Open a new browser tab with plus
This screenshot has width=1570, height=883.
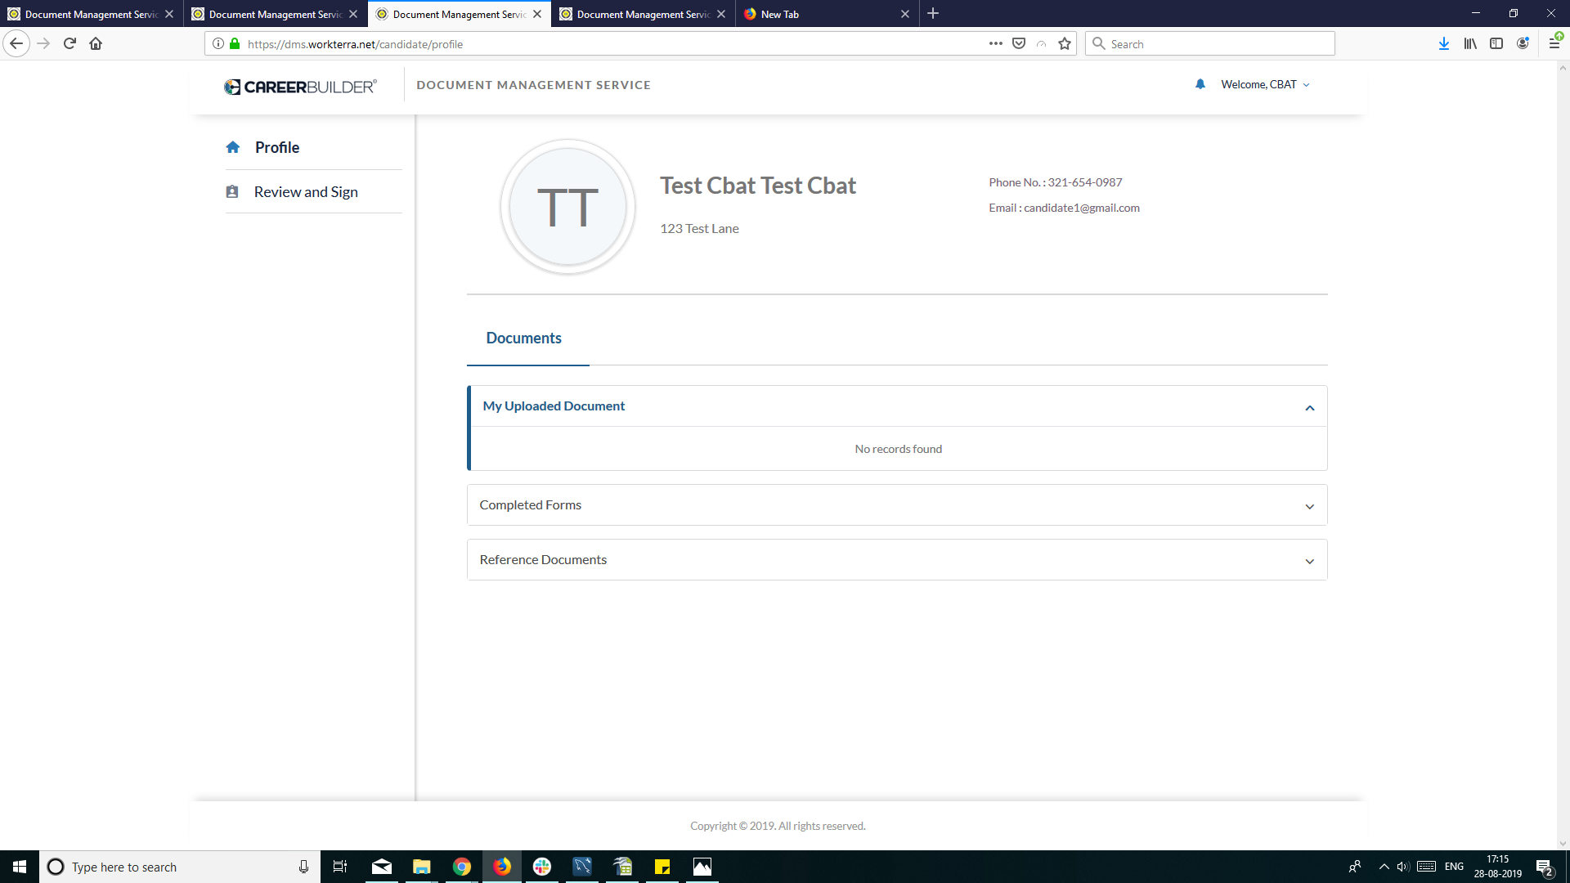[x=933, y=14]
